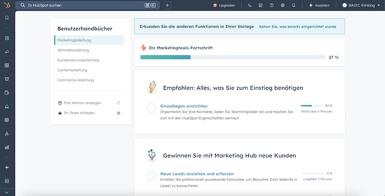Viewport: 385px width, 196px height.
Task: Open the phone calling icon
Action: point(249,5)
